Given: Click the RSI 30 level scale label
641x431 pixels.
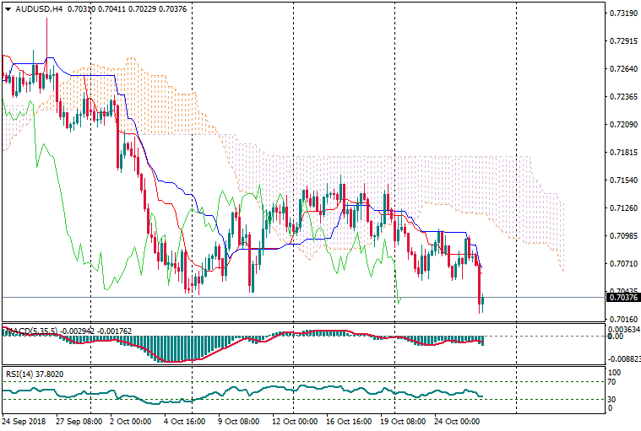Looking at the screenshot, I should tap(614, 399).
